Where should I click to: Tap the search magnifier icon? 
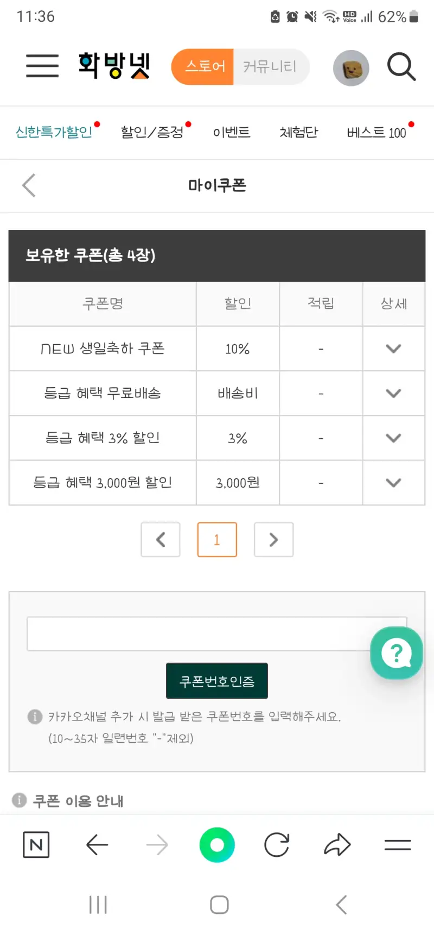click(401, 67)
